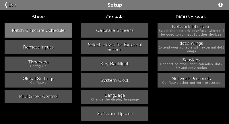Click the DMX/Network column heading

pyautogui.click(x=191, y=17)
